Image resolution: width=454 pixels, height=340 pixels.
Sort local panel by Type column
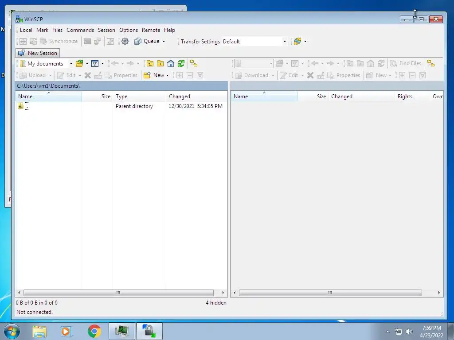click(139, 96)
